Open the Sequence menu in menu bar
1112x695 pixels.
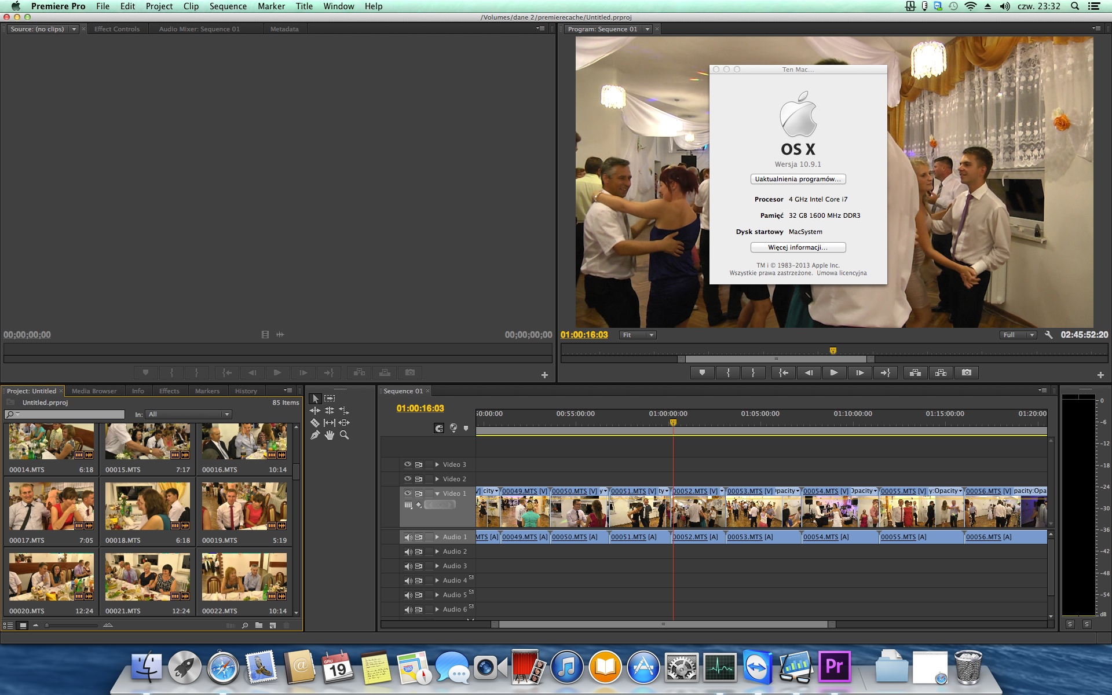(x=228, y=6)
